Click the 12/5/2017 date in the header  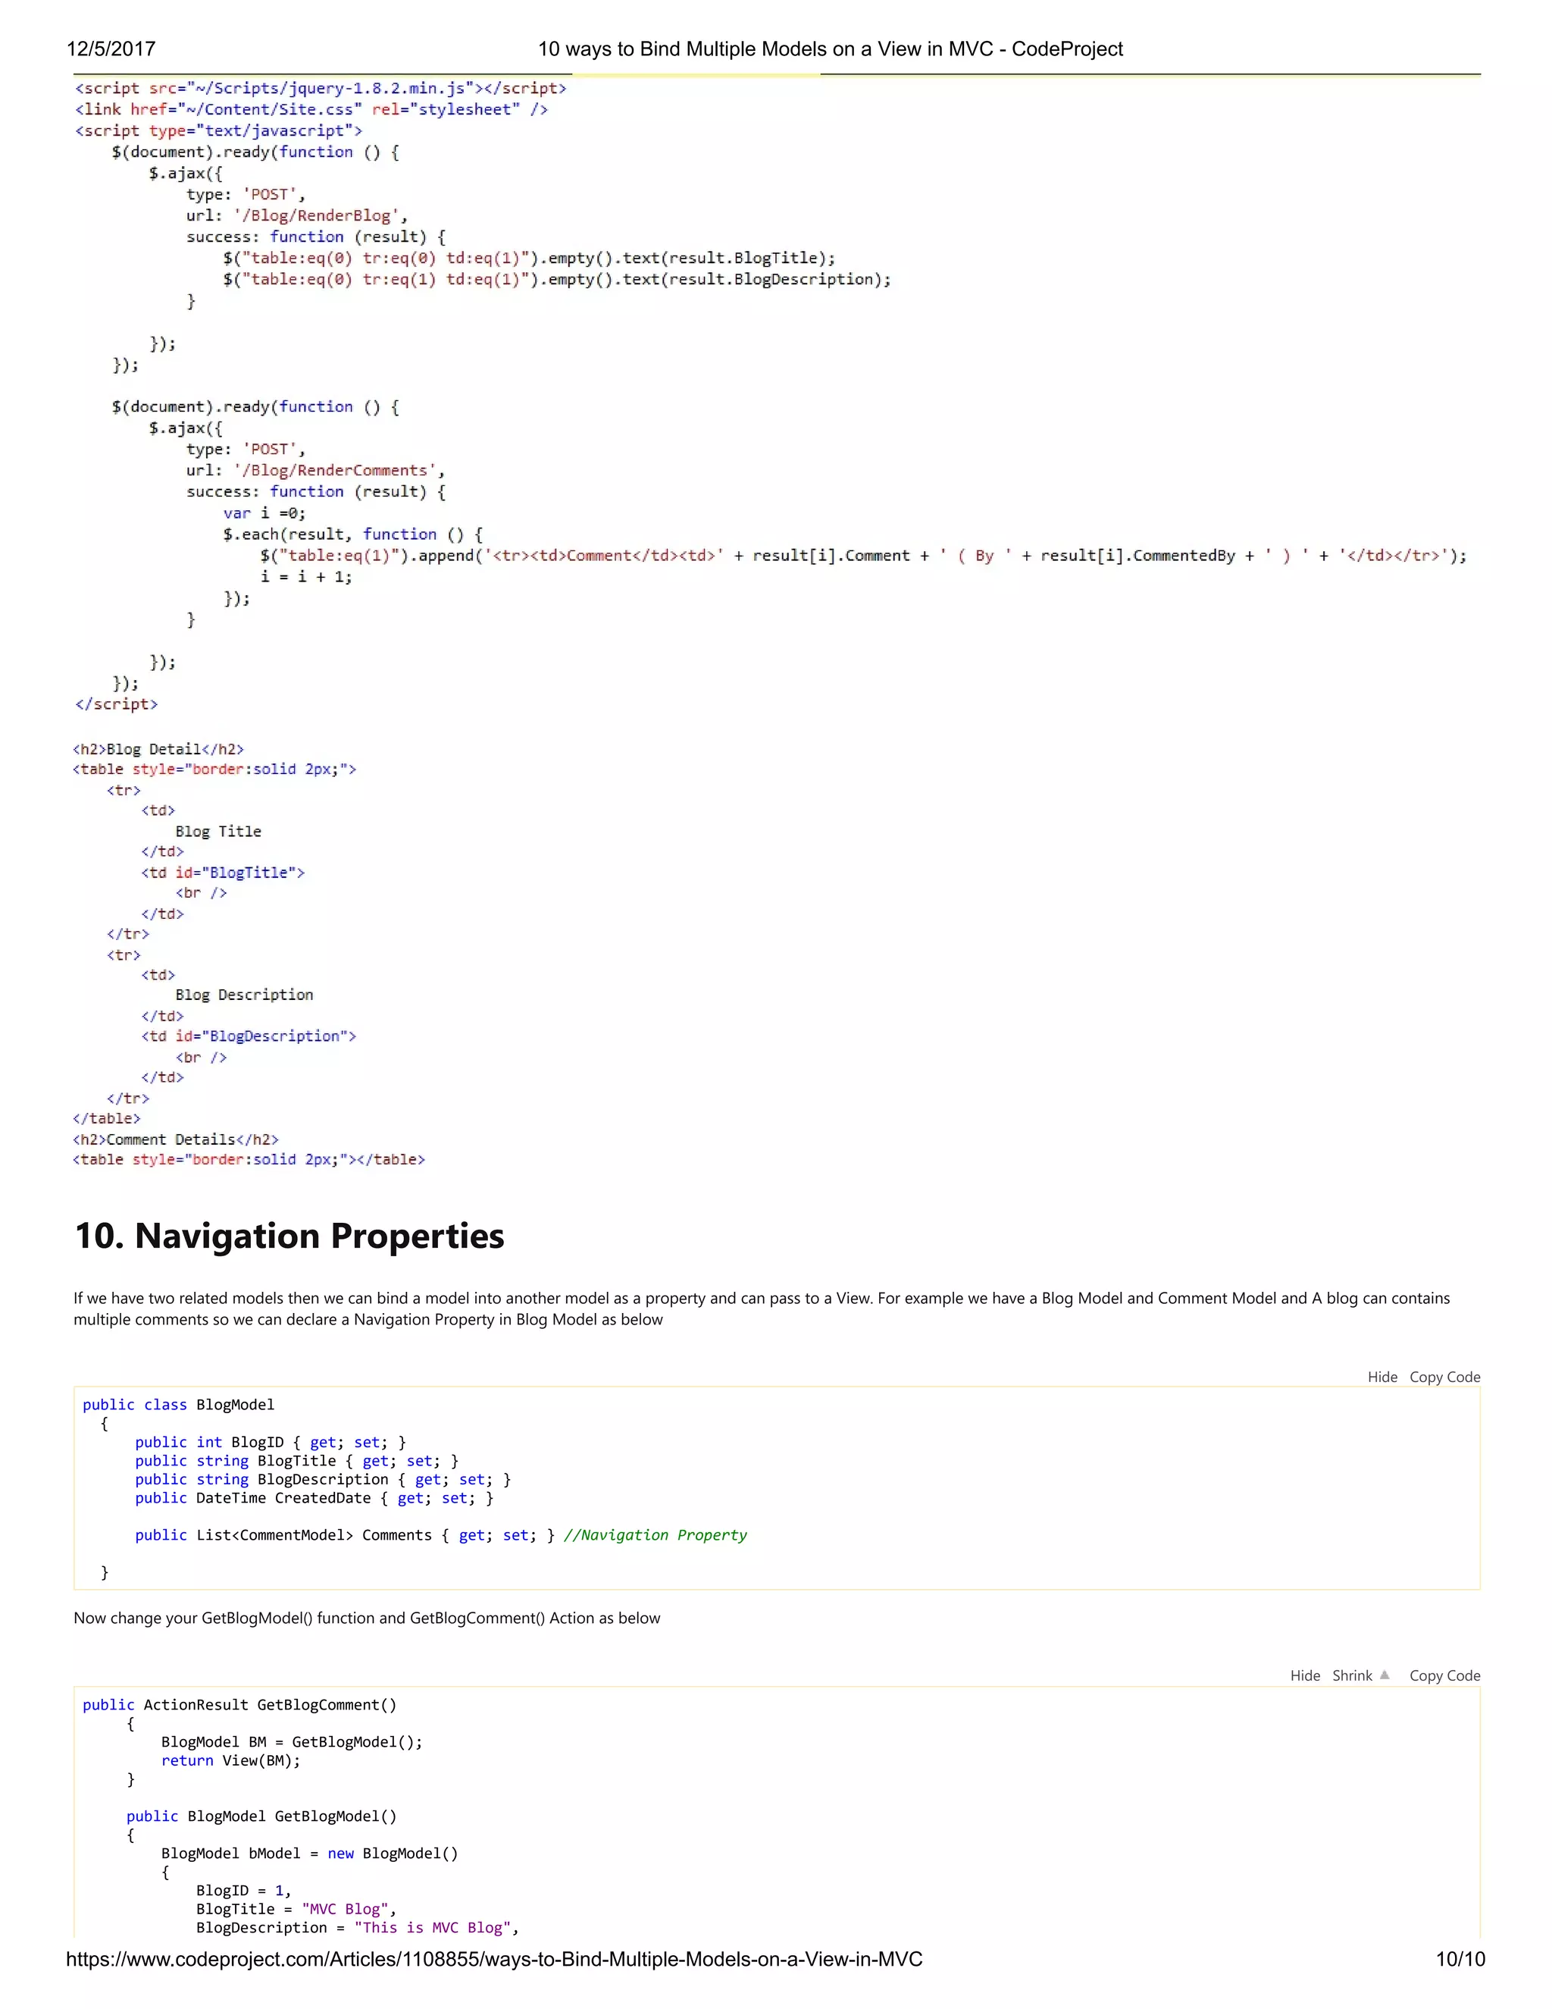[111, 49]
